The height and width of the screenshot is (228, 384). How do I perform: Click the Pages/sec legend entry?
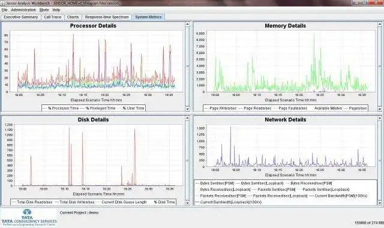point(355,108)
